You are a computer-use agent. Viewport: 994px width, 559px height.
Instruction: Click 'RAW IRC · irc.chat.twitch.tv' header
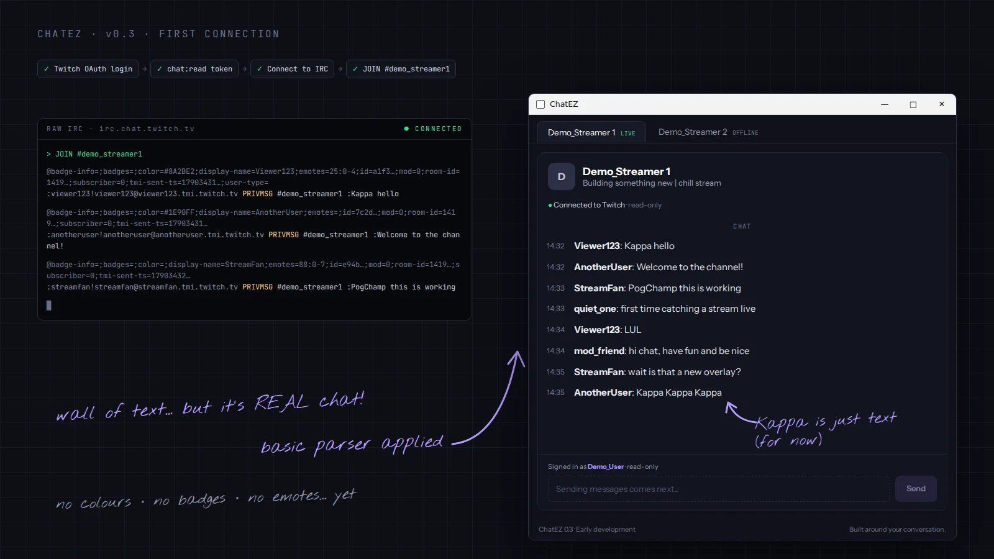[121, 129]
